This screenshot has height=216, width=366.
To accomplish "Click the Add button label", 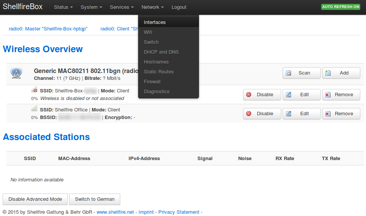I will [344, 73].
